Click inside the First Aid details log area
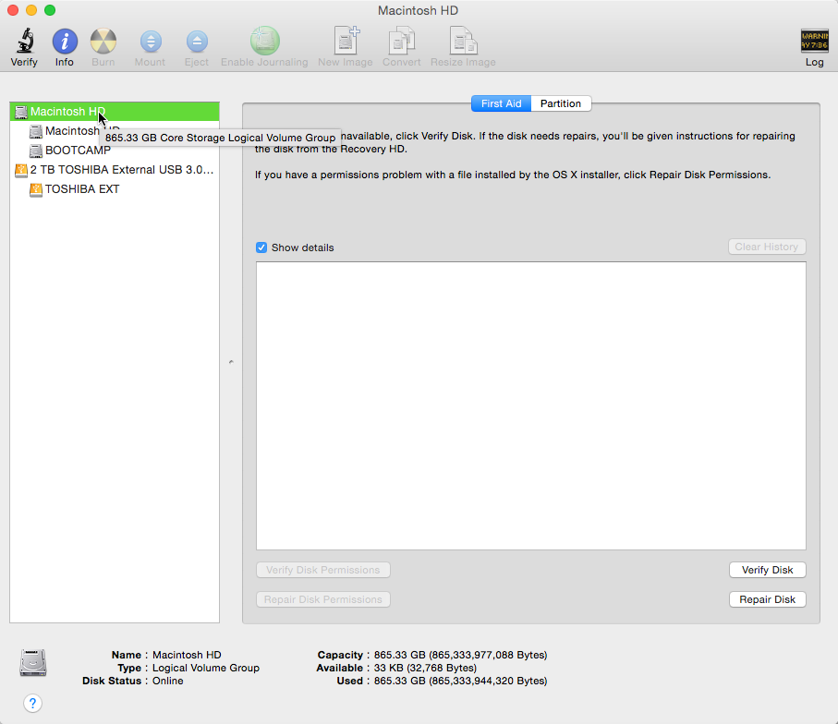The image size is (838, 724). 530,406
